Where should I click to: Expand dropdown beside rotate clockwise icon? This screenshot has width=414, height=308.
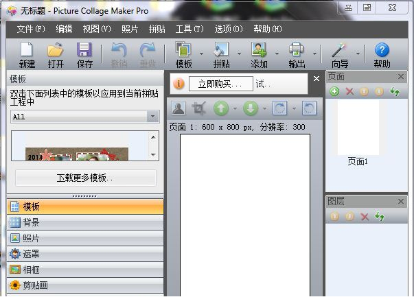294,108
